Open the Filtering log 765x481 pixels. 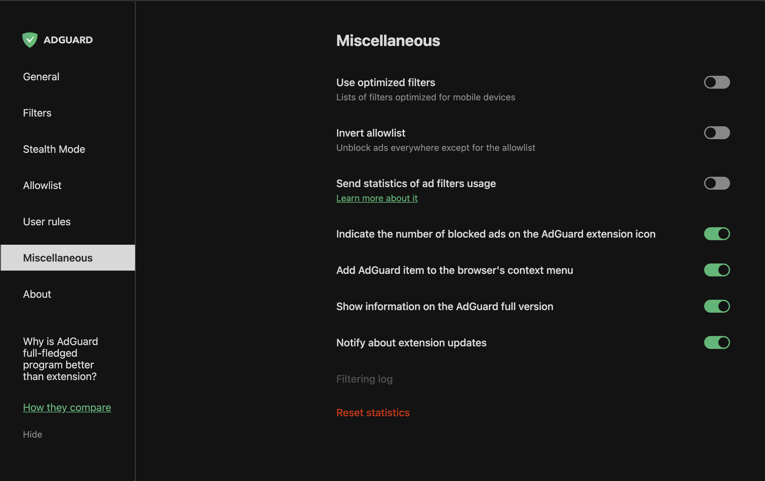point(364,378)
